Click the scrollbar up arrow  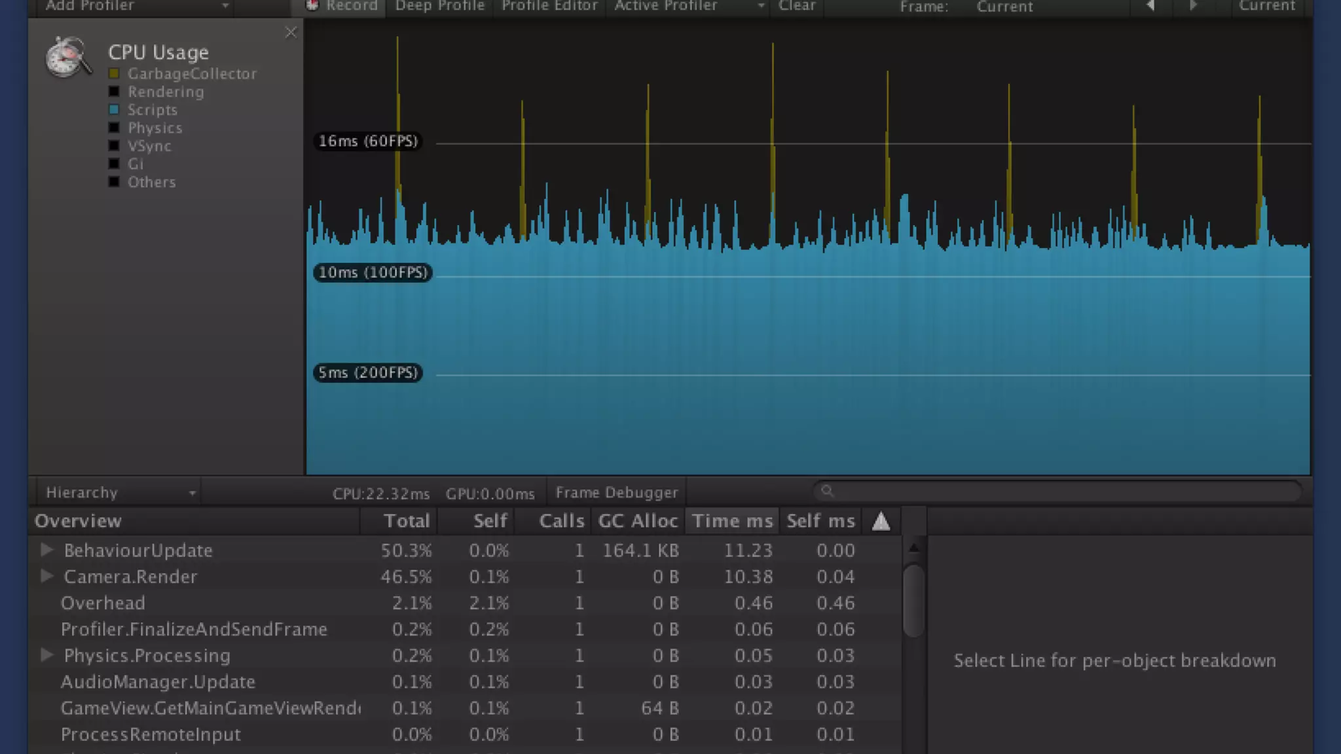point(914,547)
